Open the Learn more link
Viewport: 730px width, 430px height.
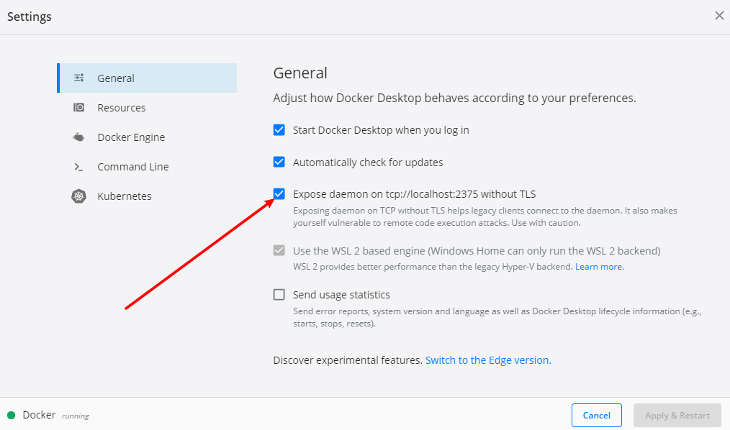(x=599, y=266)
